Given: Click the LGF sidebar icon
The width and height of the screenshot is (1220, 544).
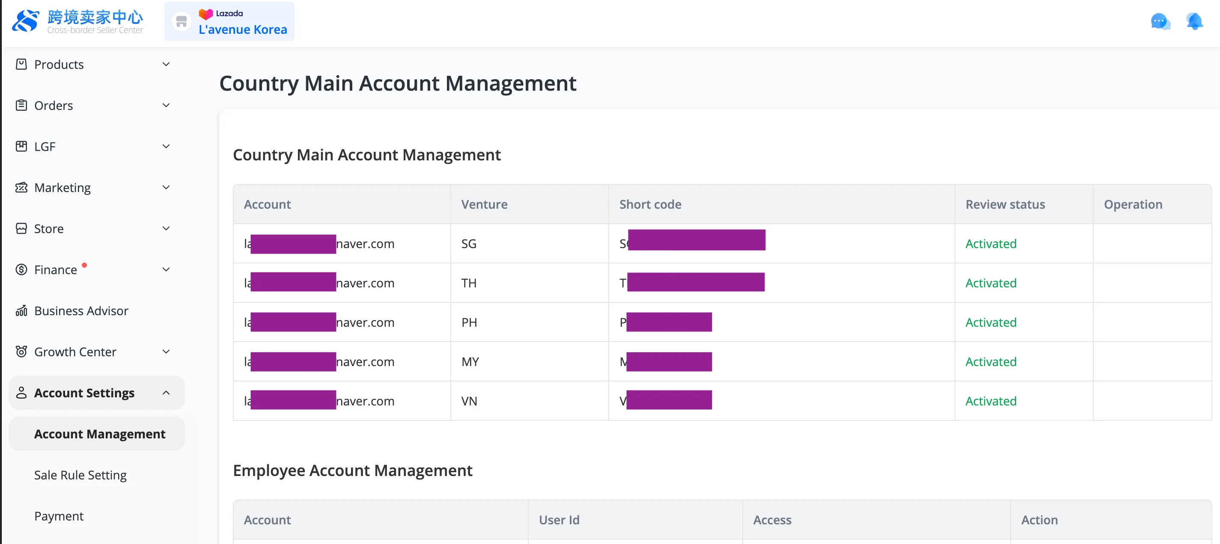Looking at the screenshot, I should [21, 147].
